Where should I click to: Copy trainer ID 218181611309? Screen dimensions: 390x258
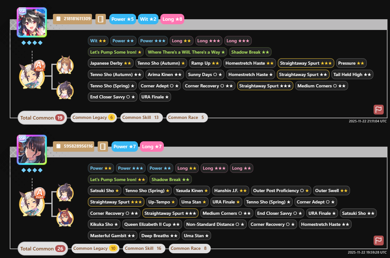[73, 19]
